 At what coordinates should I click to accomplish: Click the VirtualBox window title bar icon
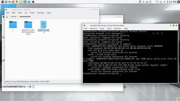(x=84, y=26)
